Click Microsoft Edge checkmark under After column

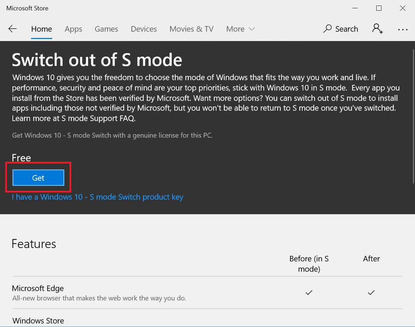371,293
